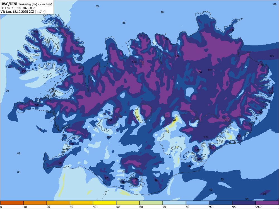Select the '(+17 h)' forecast offset text
Screen dimensions: 279x209
click(x=40, y=12)
